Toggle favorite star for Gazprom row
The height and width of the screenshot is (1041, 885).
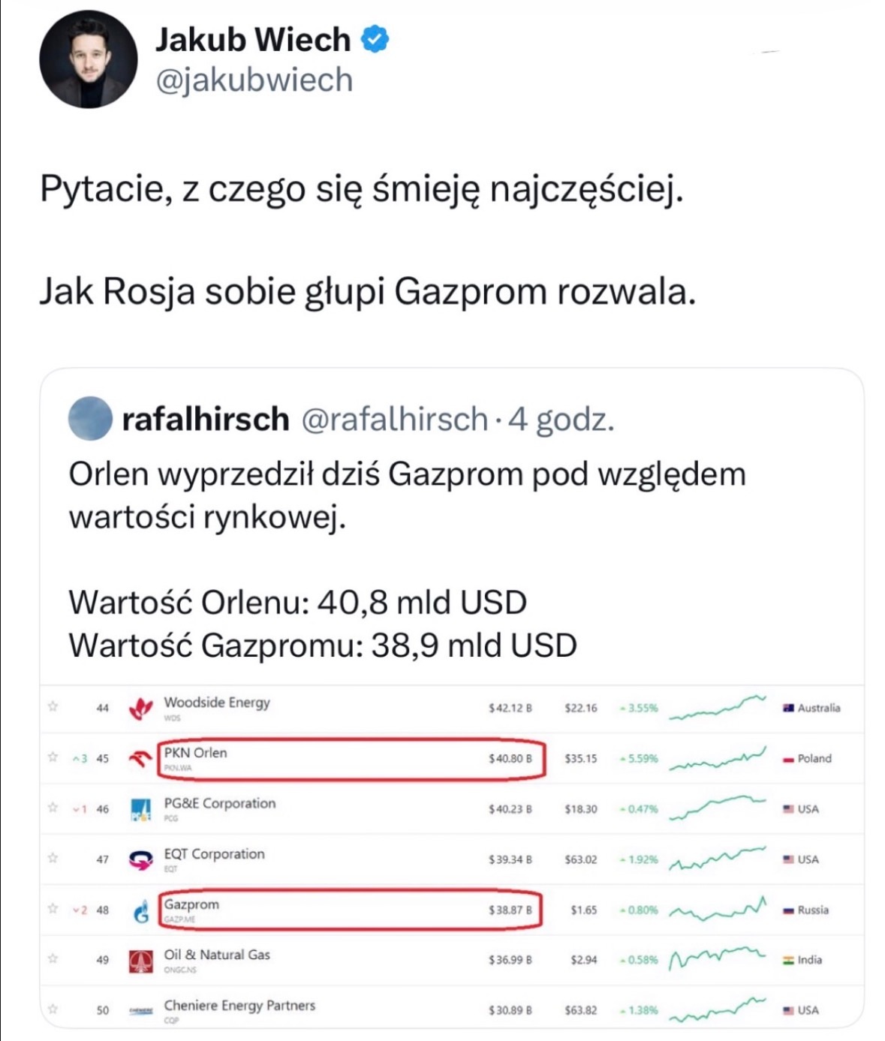(x=53, y=909)
